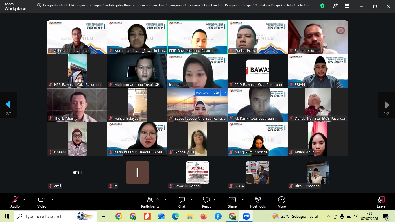Click the "iz" participant avatar

click(137, 172)
